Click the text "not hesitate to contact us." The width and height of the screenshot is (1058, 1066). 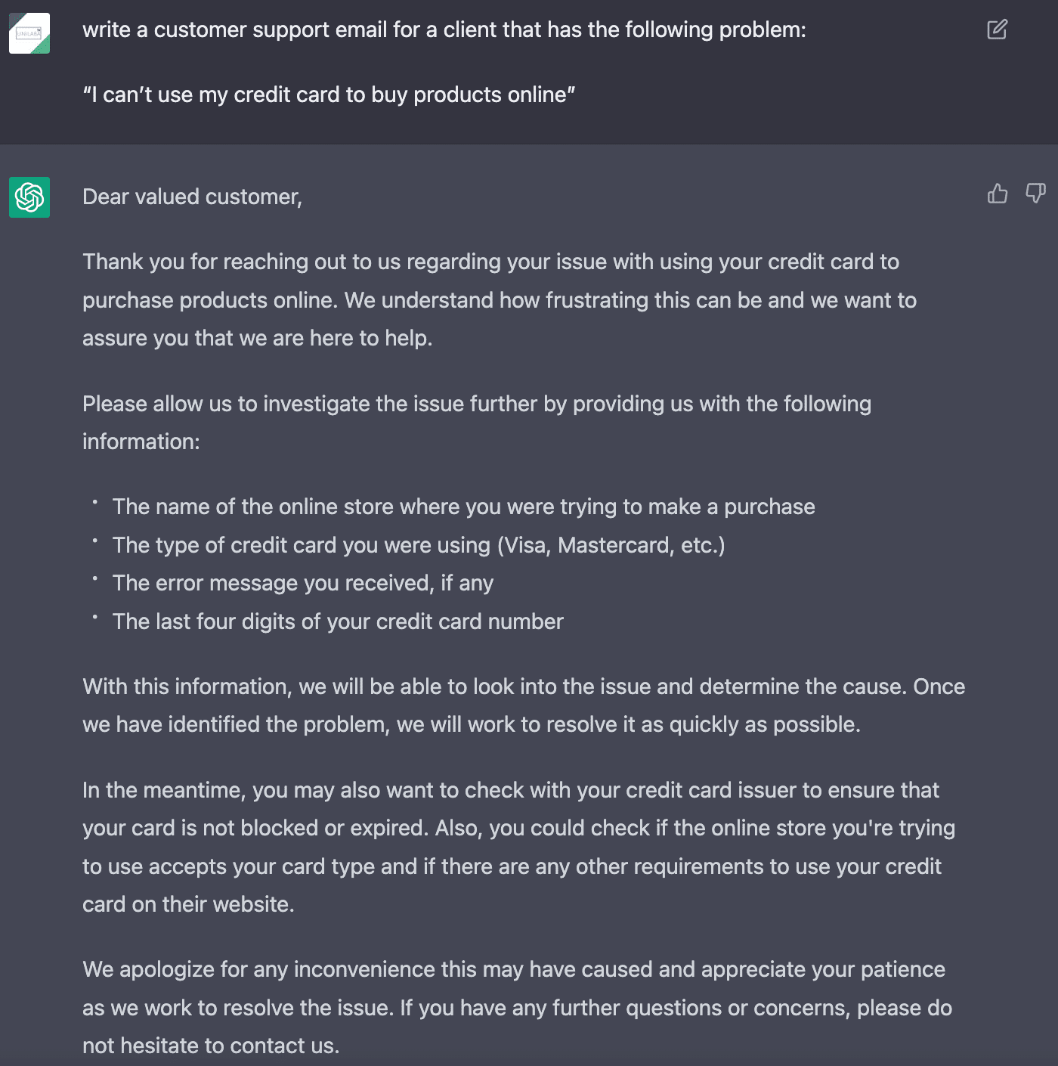211,1046
